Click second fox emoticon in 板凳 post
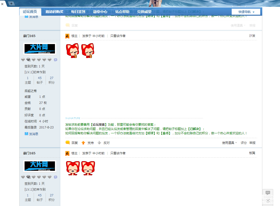 coord(88,168)
